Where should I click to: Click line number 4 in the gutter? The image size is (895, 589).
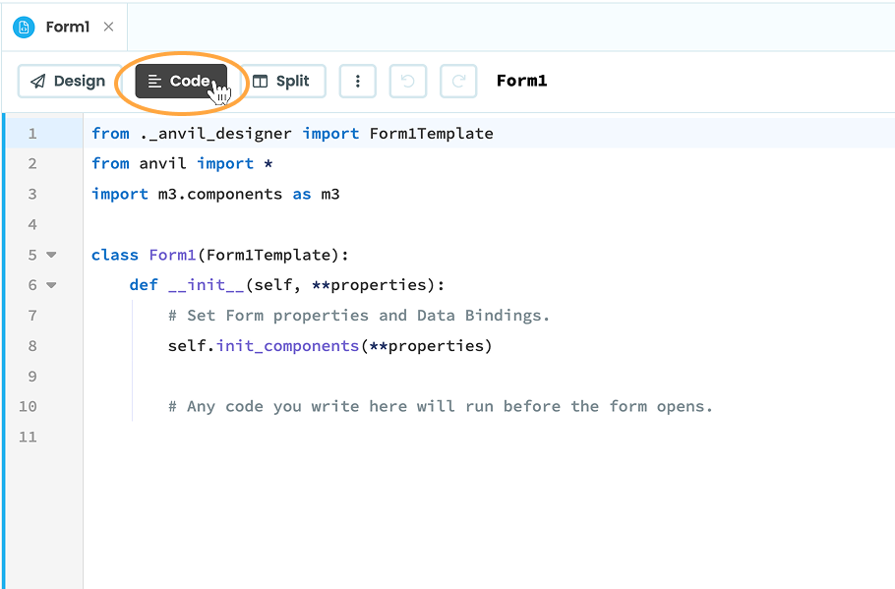pos(32,224)
